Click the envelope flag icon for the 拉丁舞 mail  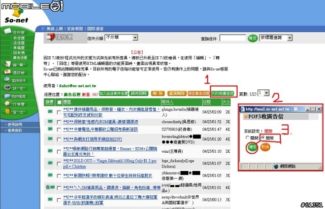pos(50,199)
